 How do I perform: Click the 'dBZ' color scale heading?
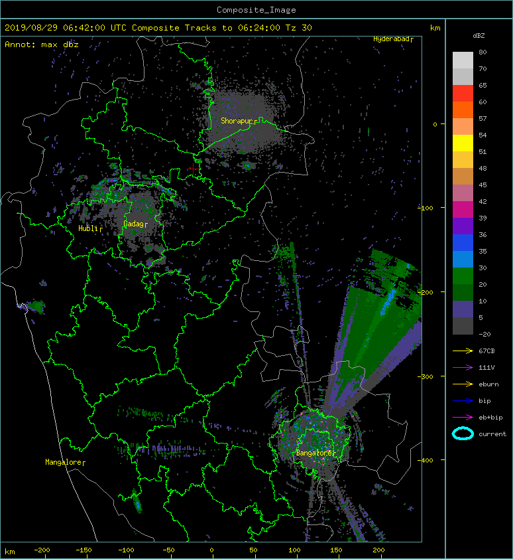pos(479,36)
